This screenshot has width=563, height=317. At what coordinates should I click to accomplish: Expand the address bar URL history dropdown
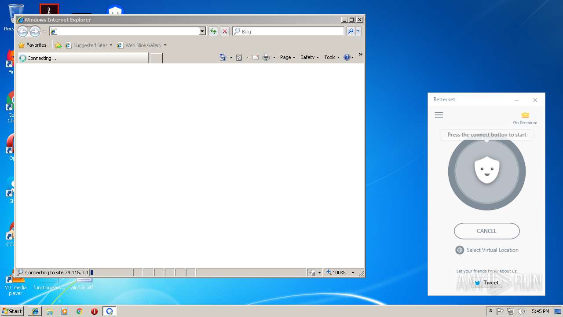coord(202,31)
